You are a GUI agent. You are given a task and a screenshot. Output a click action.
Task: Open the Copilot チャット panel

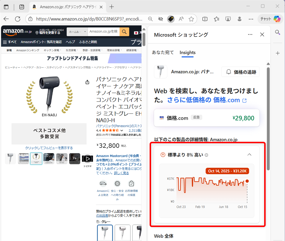coord(270,19)
